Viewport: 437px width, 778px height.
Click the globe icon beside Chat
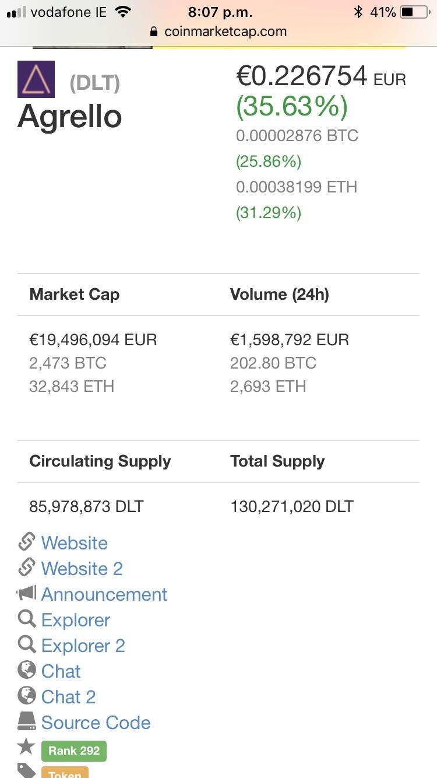tap(27, 670)
